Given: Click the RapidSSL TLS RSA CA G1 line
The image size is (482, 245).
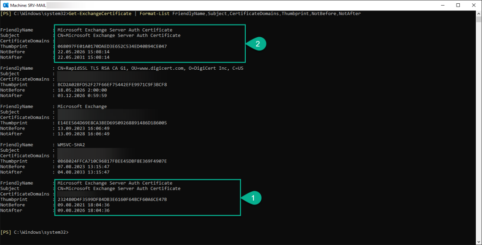Looking at the screenshot, I should 150,68.
